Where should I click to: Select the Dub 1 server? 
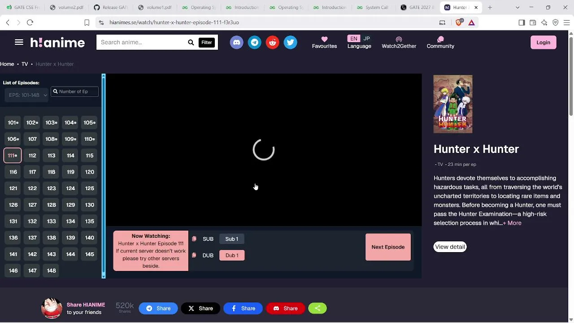pyautogui.click(x=232, y=255)
